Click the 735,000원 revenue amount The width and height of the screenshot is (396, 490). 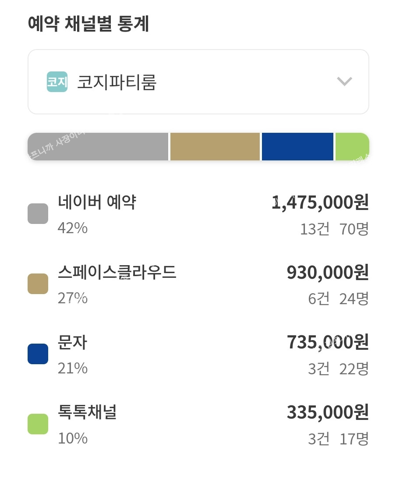(x=328, y=343)
